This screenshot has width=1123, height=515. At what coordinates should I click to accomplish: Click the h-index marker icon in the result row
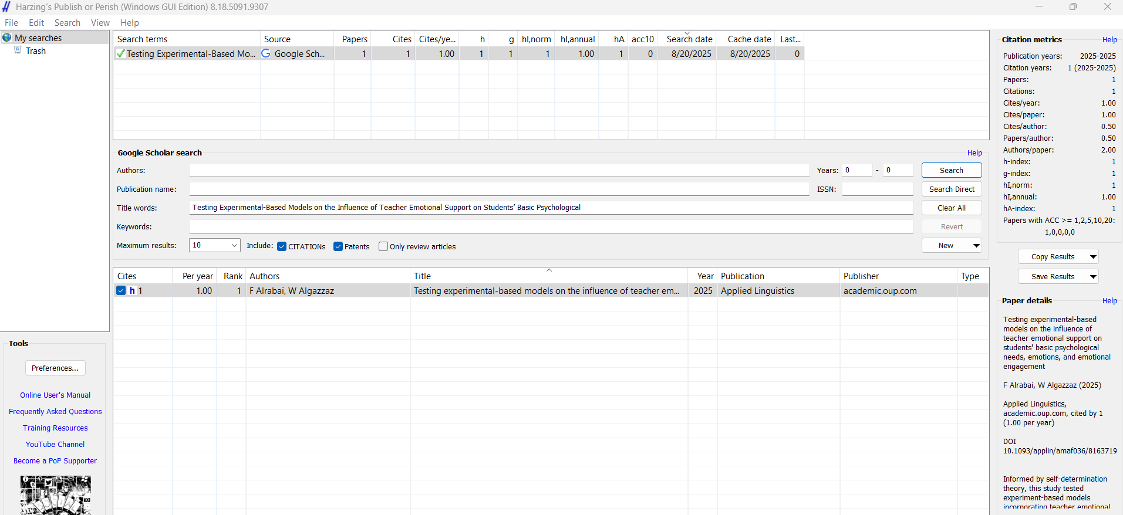click(x=133, y=290)
